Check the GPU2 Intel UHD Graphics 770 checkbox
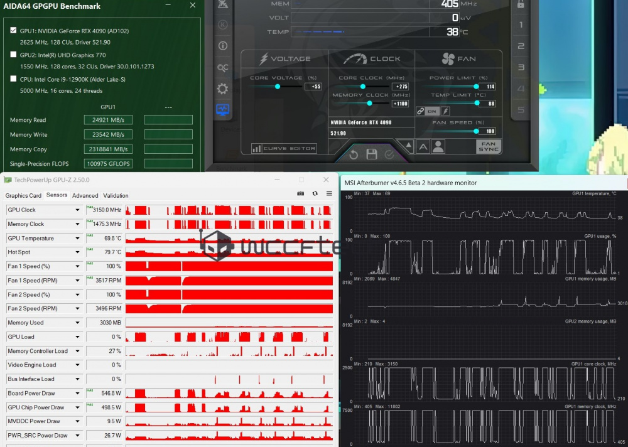This screenshot has height=447, width=628. 14,55
